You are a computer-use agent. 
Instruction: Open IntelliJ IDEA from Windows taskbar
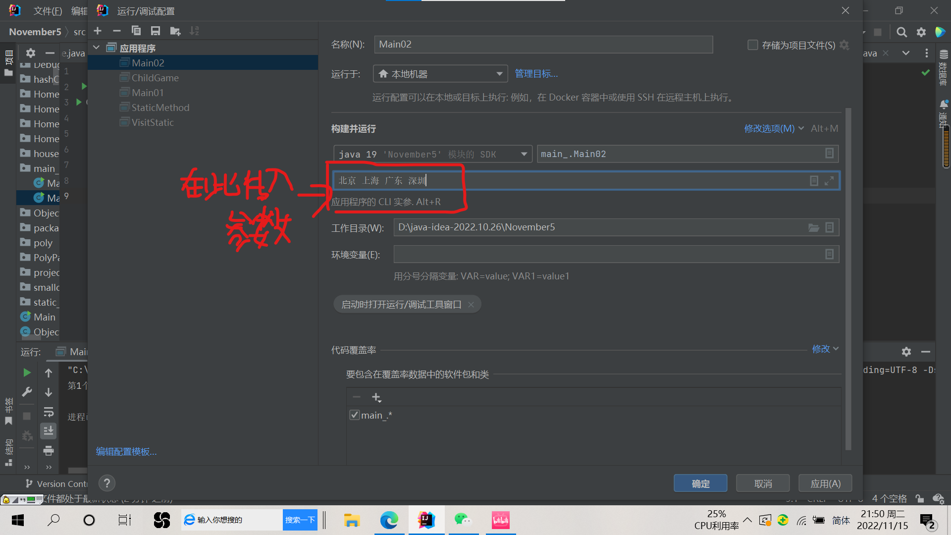click(426, 520)
